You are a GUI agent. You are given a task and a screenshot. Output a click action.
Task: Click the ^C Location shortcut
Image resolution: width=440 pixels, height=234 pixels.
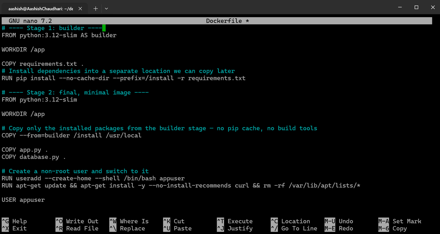[x=290, y=221]
